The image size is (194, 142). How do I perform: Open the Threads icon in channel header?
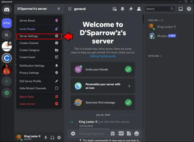click(x=114, y=9)
